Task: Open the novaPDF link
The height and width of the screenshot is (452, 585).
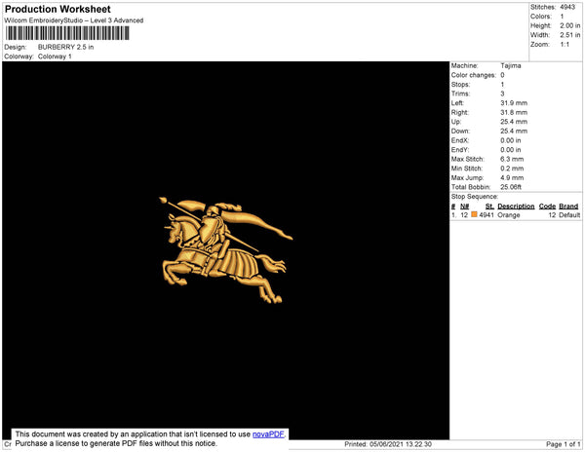Action: [268, 434]
